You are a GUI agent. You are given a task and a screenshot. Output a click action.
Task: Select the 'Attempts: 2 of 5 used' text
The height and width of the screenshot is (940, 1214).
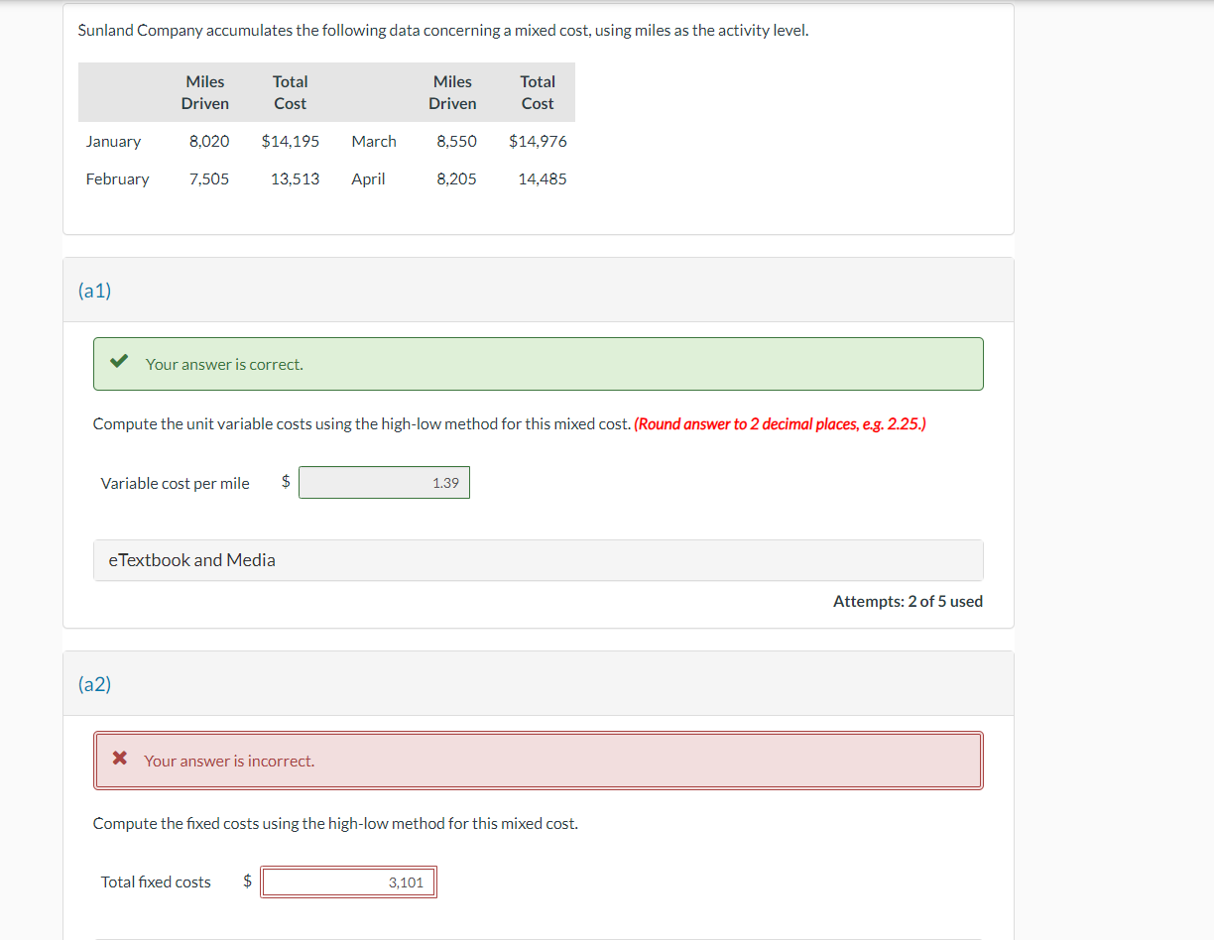pyautogui.click(x=908, y=601)
